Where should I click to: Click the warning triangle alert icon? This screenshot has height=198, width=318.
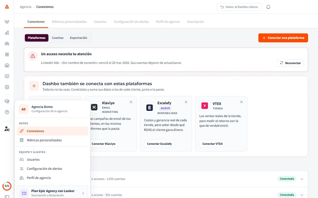(33, 56)
